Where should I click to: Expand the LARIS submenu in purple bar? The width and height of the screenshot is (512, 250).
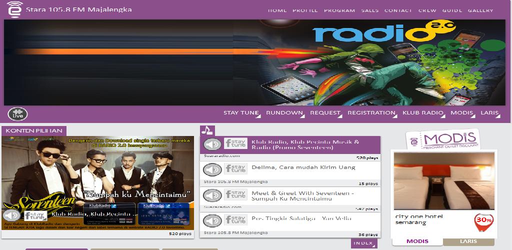pyautogui.click(x=490, y=113)
